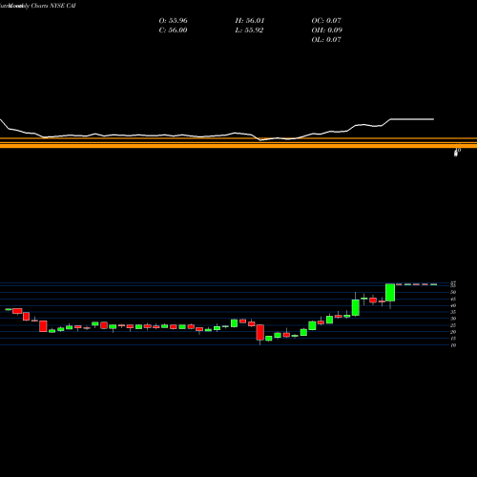Click the OH: 0.09 reading
This screenshot has width=477, height=477.
point(326,31)
